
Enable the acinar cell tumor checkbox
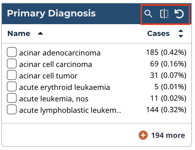[x=12, y=76]
